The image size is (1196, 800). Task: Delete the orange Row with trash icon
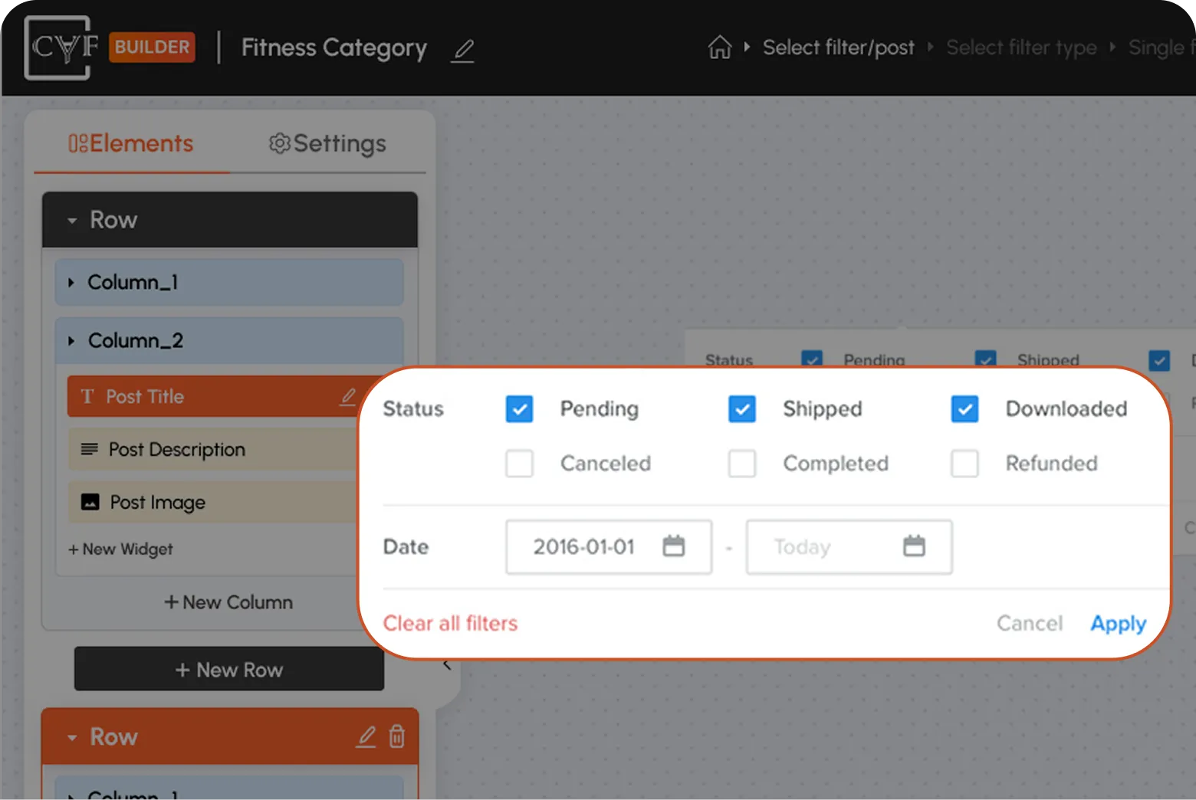pyautogui.click(x=397, y=736)
